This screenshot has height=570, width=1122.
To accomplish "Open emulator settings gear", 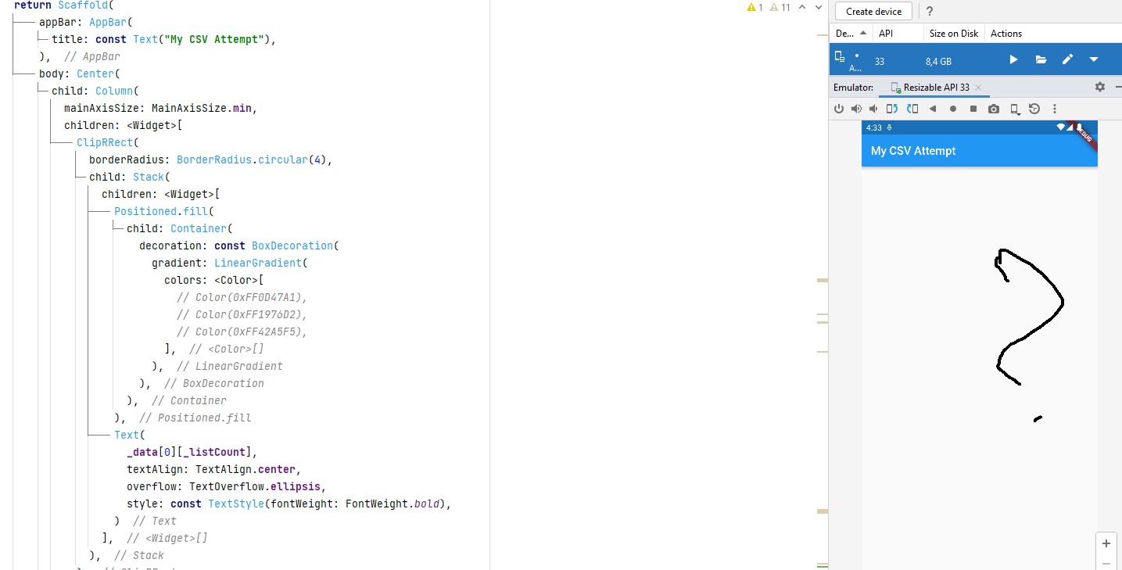I will point(1100,87).
